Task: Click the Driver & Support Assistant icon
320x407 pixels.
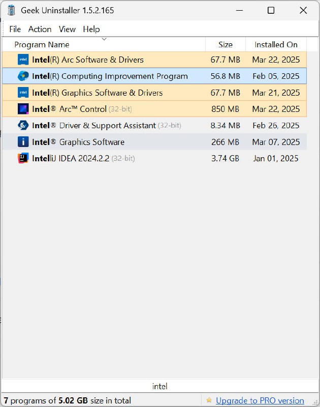Action: [x=23, y=125]
